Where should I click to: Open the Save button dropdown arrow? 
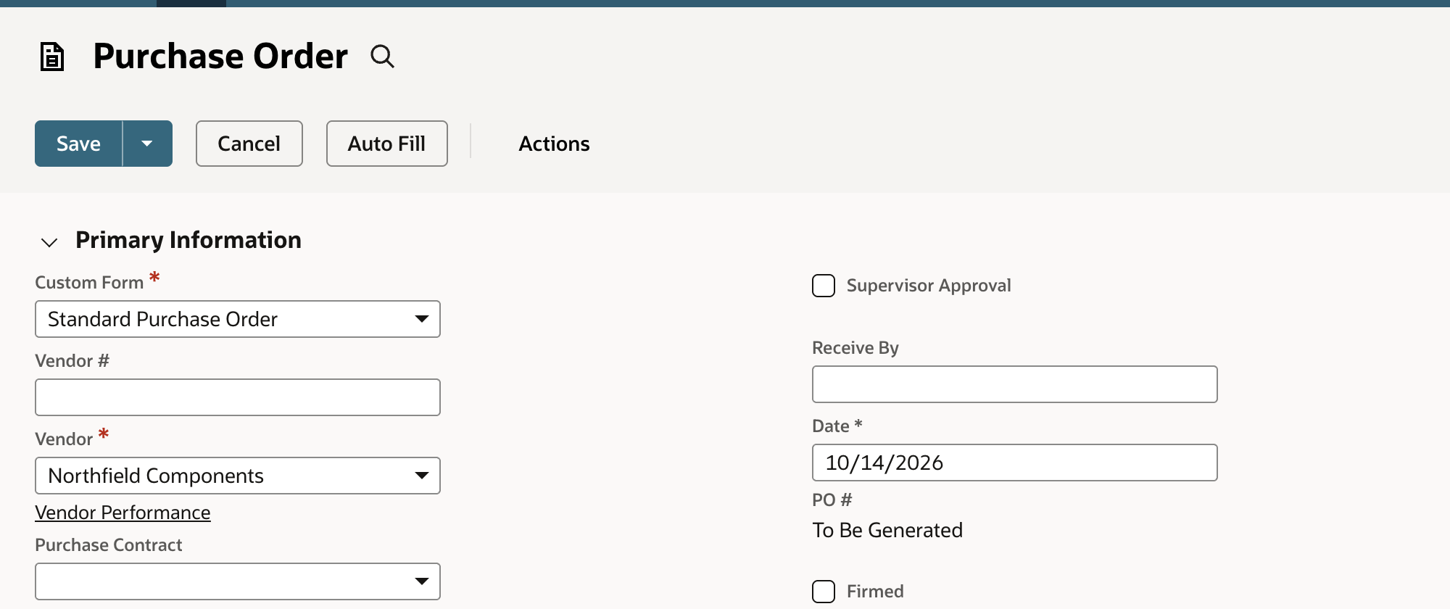tap(147, 144)
